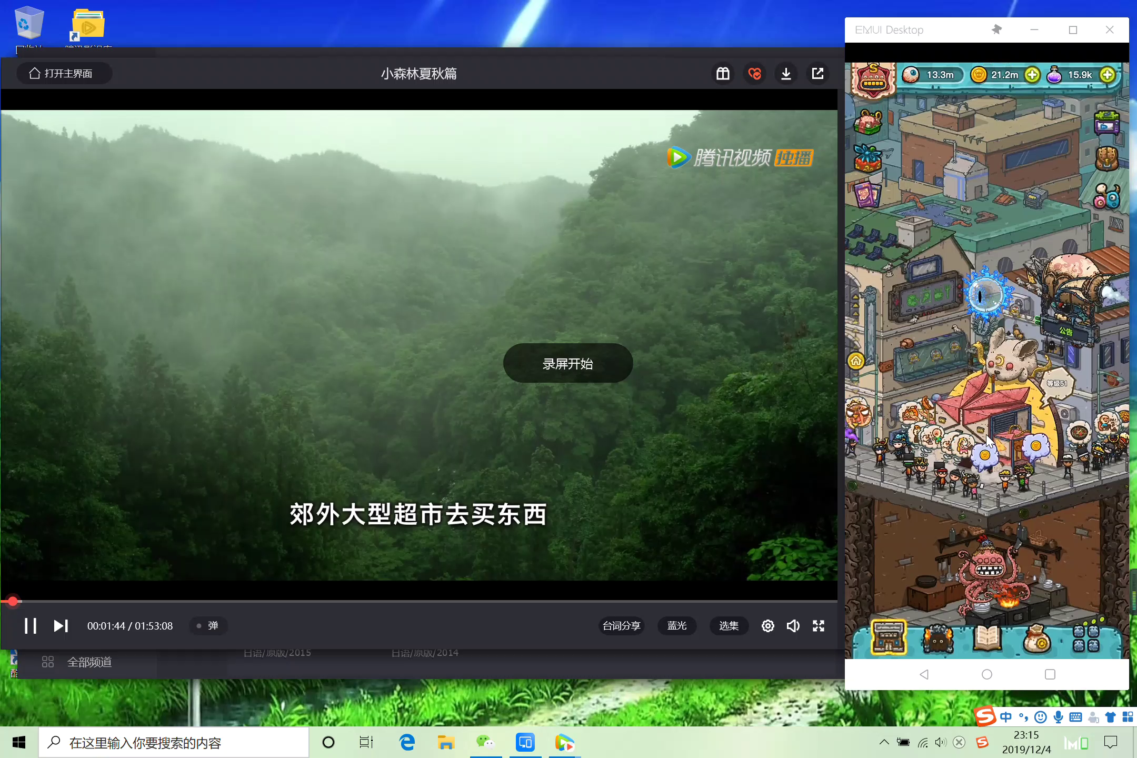Open Task View on taskbar
This screenshot has width=1137, height=758.
pyautogui.click(x=366, y=743)
